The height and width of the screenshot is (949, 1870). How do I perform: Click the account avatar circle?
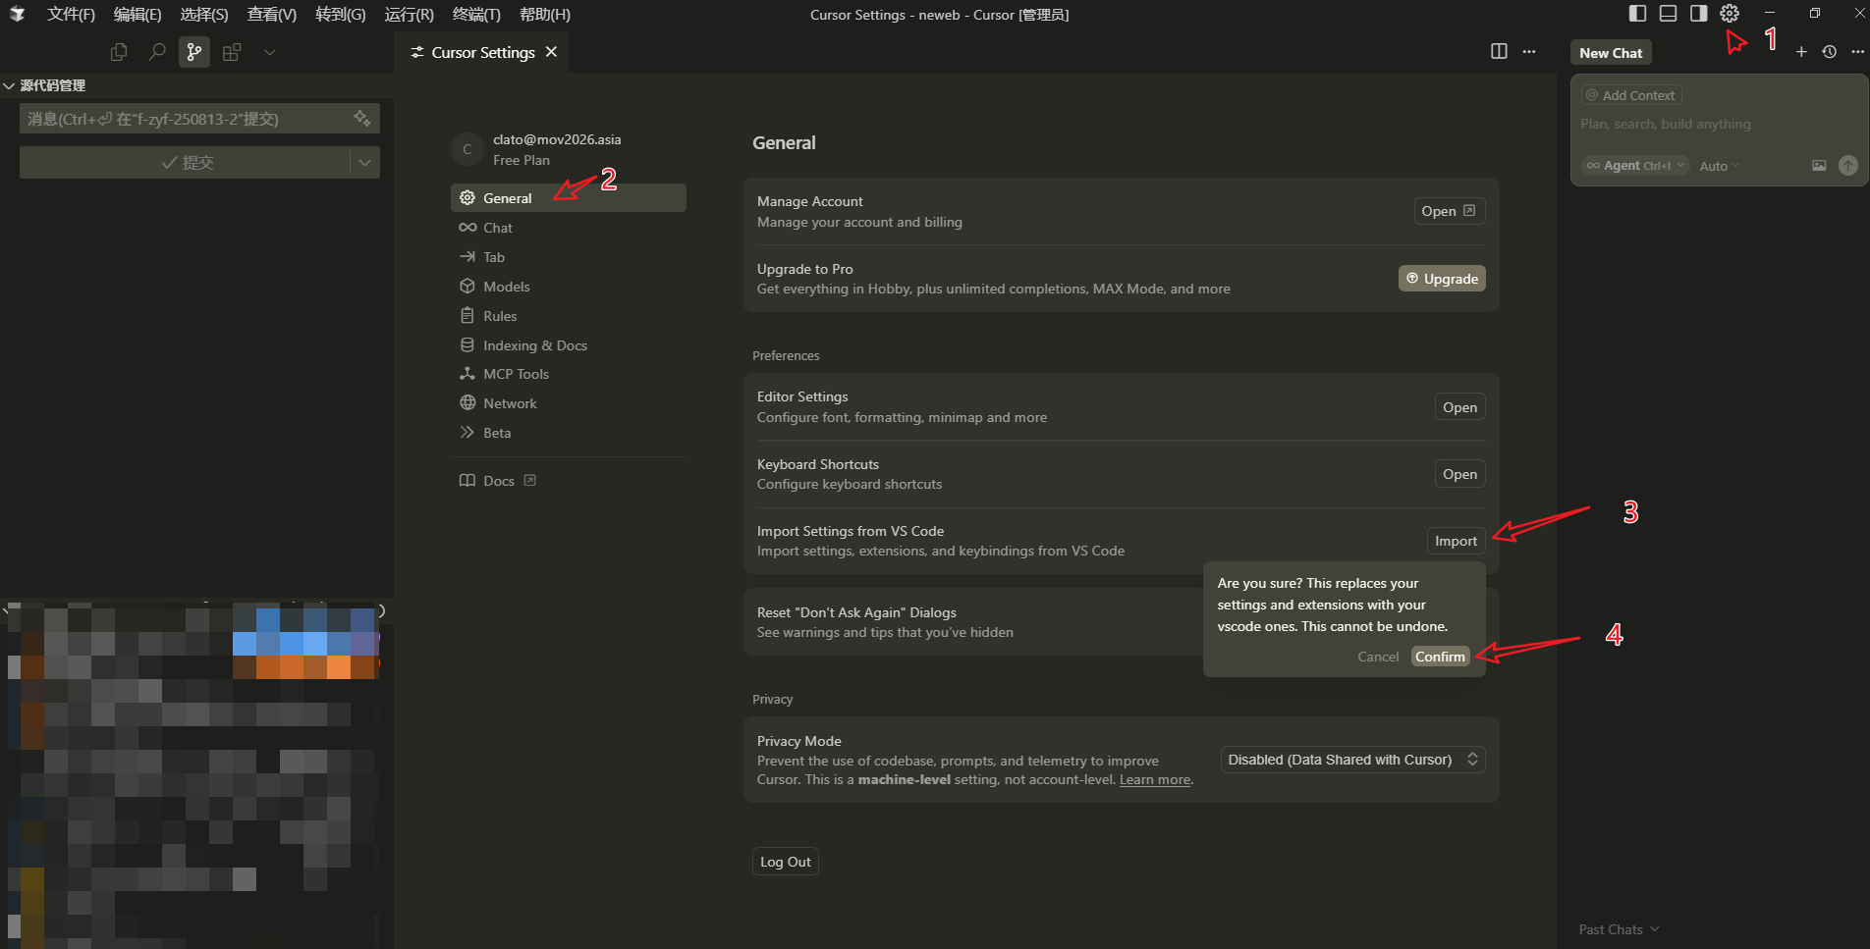[467, 149]
